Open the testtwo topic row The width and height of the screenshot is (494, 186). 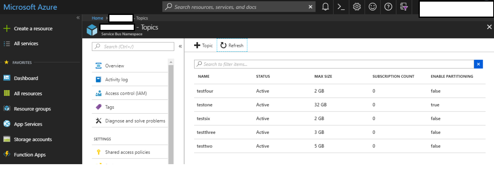pyautogui.click(x=340, y=146)
